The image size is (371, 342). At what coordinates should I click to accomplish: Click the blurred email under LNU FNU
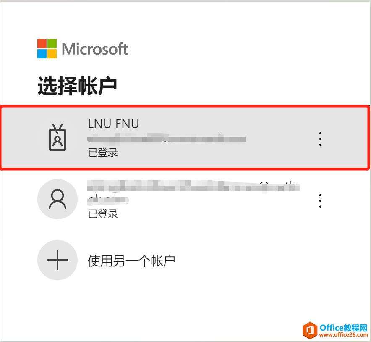pyautogui.click(x=167, y=138)
